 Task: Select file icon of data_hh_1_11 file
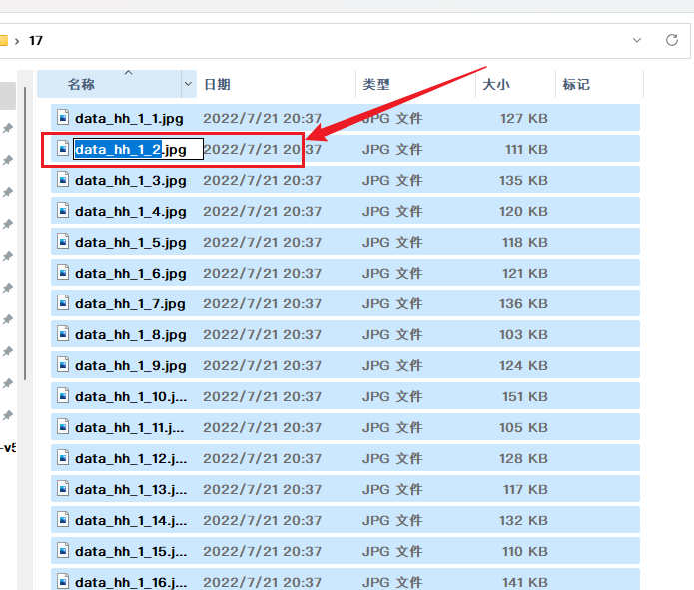point(63,427)
